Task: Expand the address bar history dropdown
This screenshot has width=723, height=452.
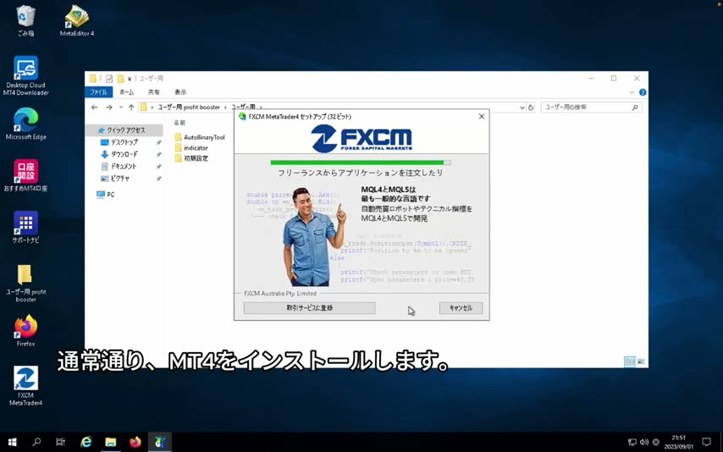Action: click(x=522, y=107)
